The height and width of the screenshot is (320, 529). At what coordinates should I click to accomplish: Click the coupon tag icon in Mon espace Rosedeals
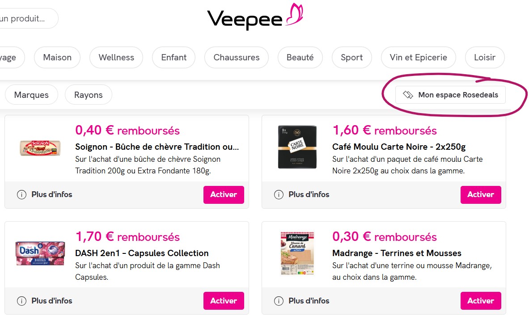coord(408,95)
